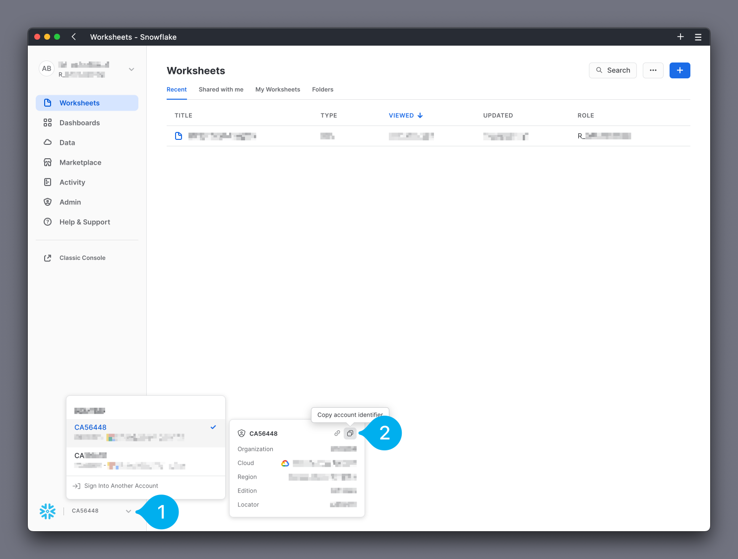Open a new tab with the title bar plus

tap(680, 37)
